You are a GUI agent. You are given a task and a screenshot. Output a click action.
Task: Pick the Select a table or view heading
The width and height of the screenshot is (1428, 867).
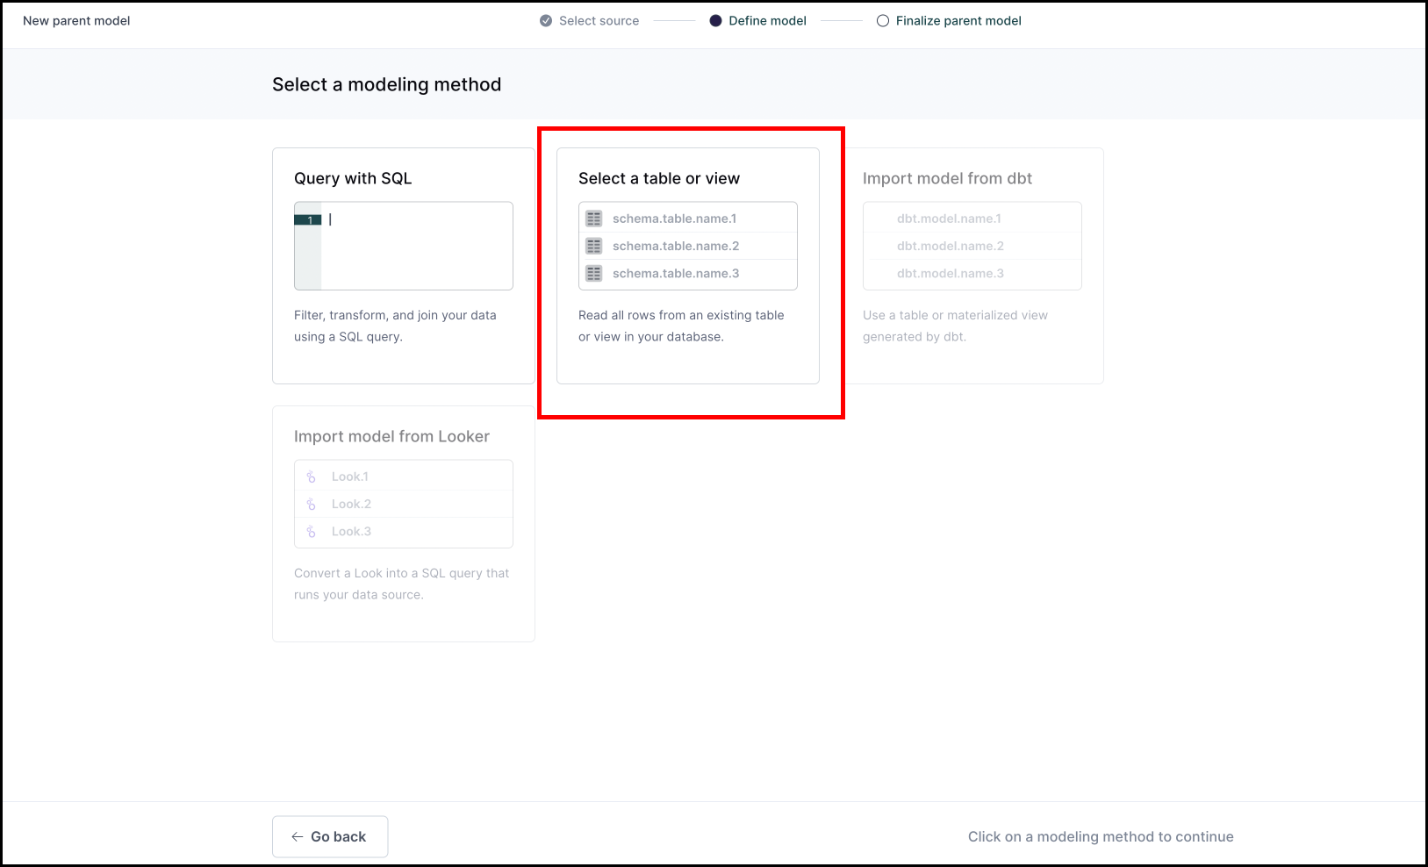[659, 178]
